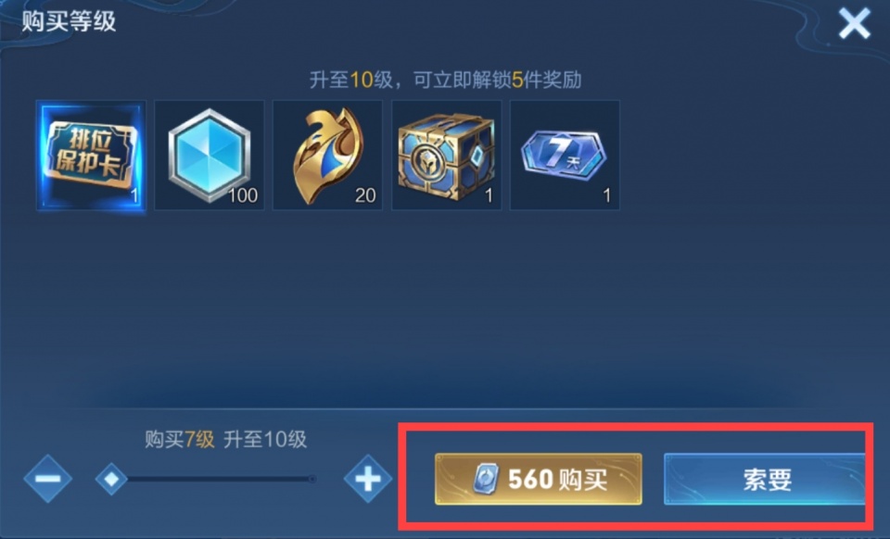
Task: Decrease purchase level with minus button
Action: click(48, 479)
